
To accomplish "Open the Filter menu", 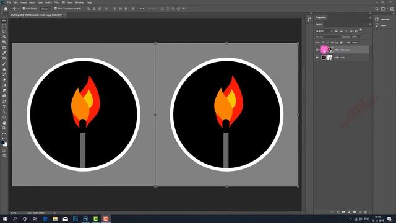I will pyautogui.click(x=56, y=2).
